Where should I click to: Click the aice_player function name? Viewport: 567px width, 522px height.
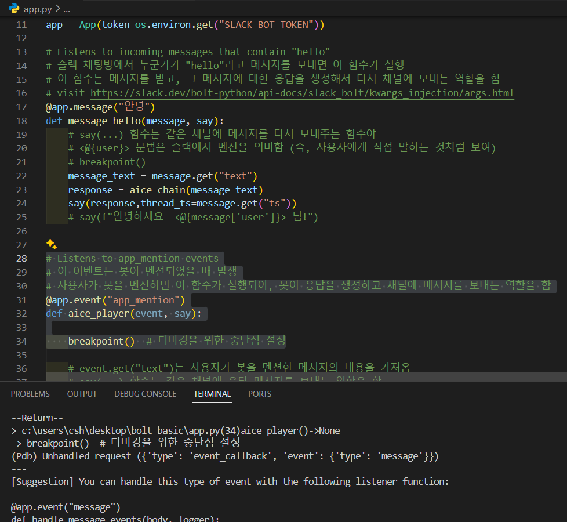click(x=99, y=314)
